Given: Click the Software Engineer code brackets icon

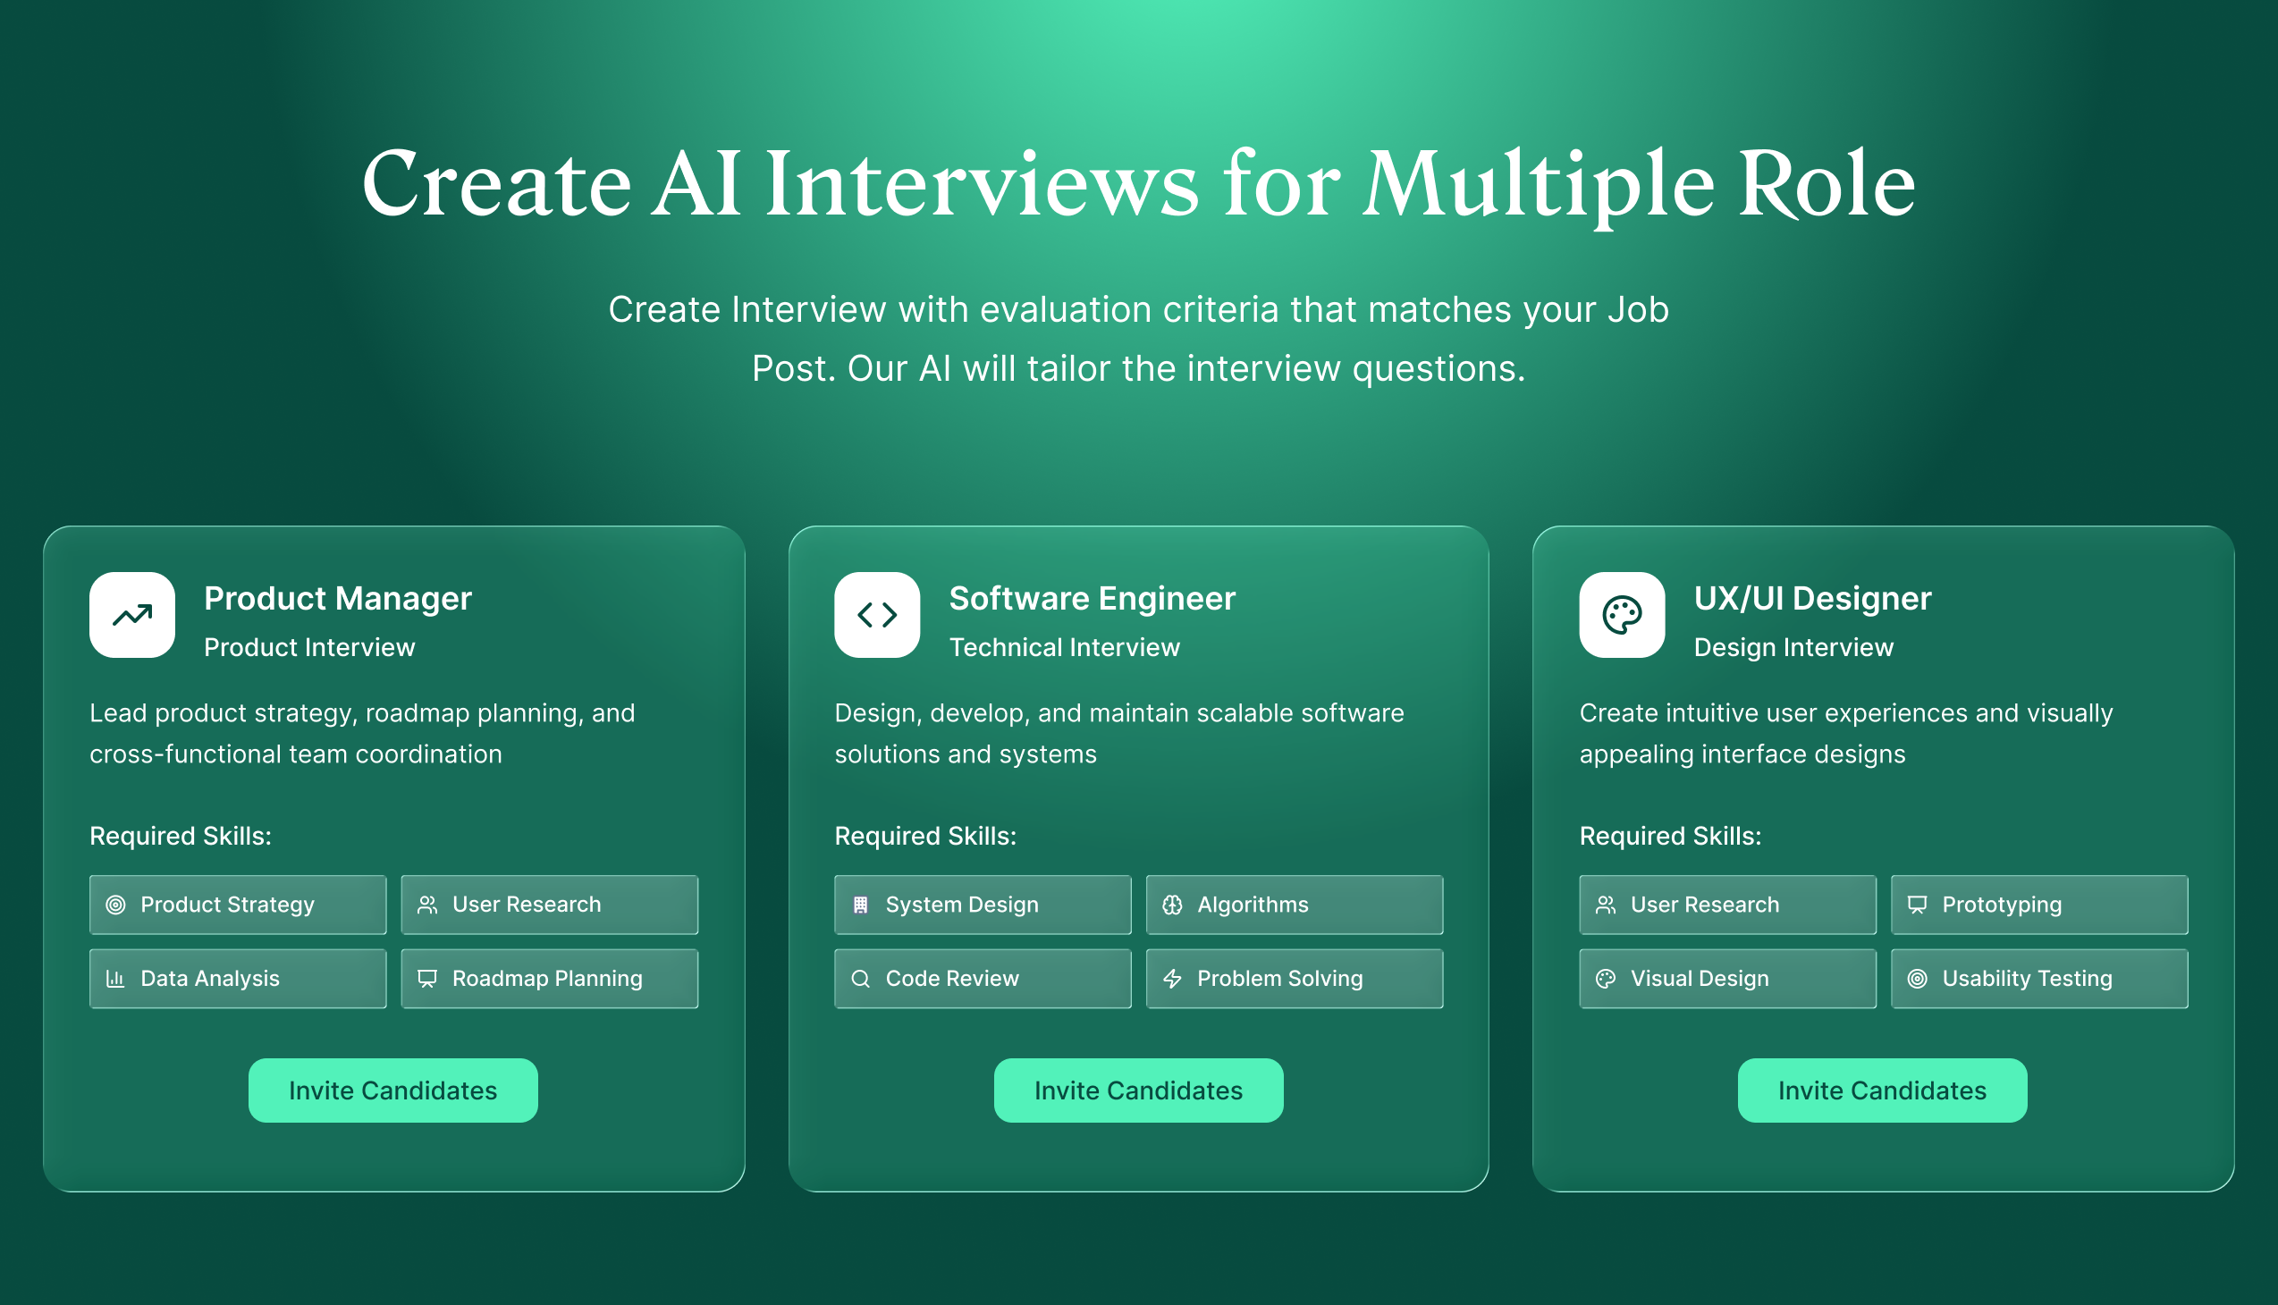Looking at the screenshot, I should coord(877,615).
